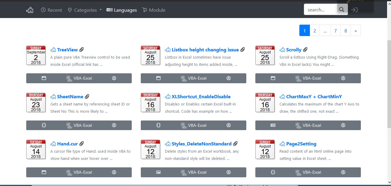Open the Recent menu item
Screen dimensions: 391x186
(51, 10)
